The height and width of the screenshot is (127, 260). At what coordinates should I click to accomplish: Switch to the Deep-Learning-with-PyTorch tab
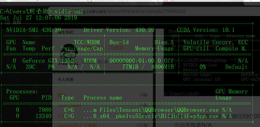click(x=123, y=1)
